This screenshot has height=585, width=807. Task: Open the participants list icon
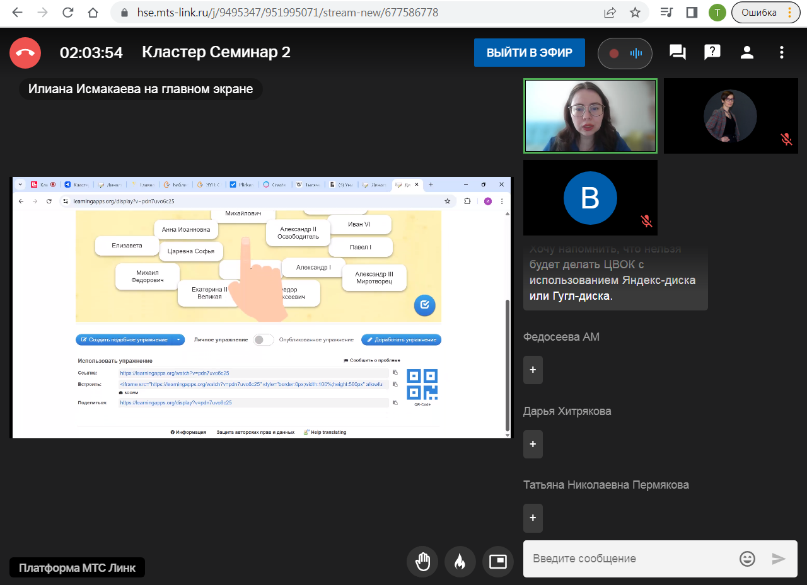click(747, 53)
